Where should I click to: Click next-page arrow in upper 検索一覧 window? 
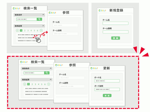pos(41,30)
